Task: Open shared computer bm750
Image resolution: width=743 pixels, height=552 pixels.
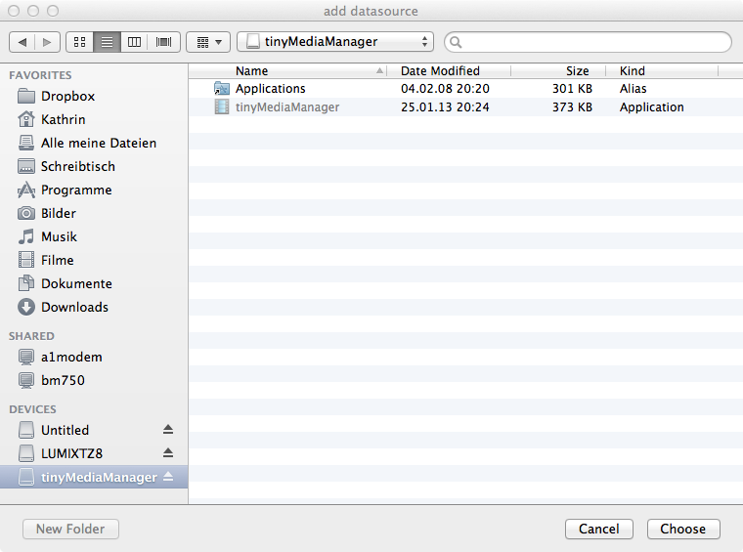Action: [63, 380]
